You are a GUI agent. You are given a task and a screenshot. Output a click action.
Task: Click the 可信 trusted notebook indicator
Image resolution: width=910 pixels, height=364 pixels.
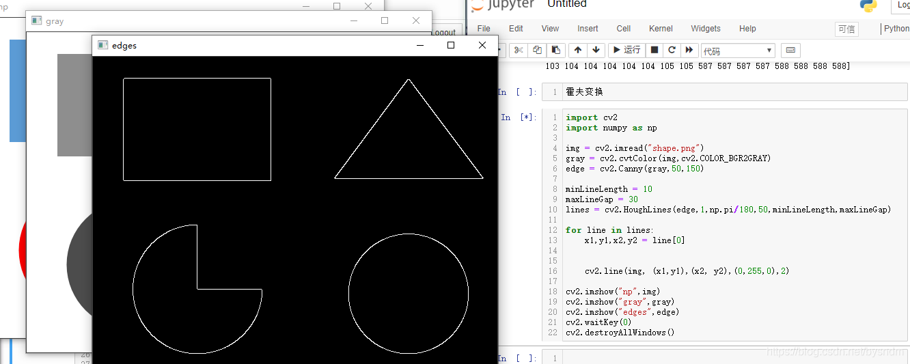[846, 29]
